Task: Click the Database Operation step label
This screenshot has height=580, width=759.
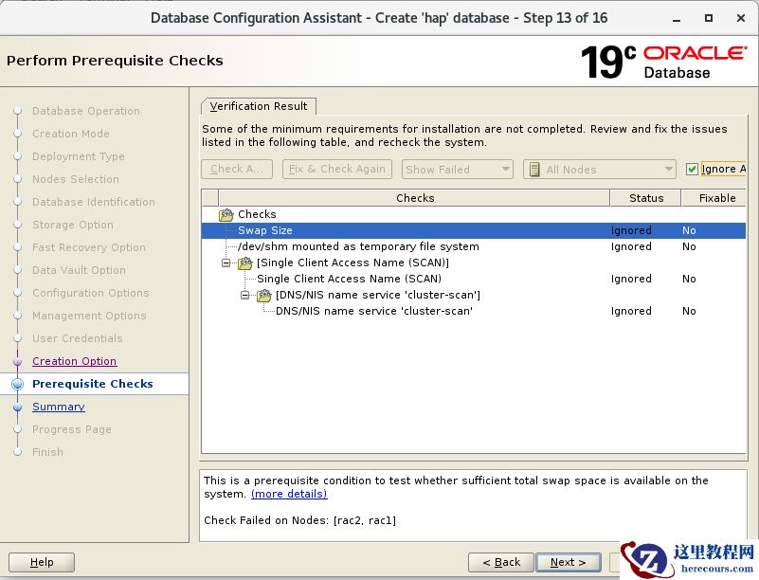Action: coord(85,111)
